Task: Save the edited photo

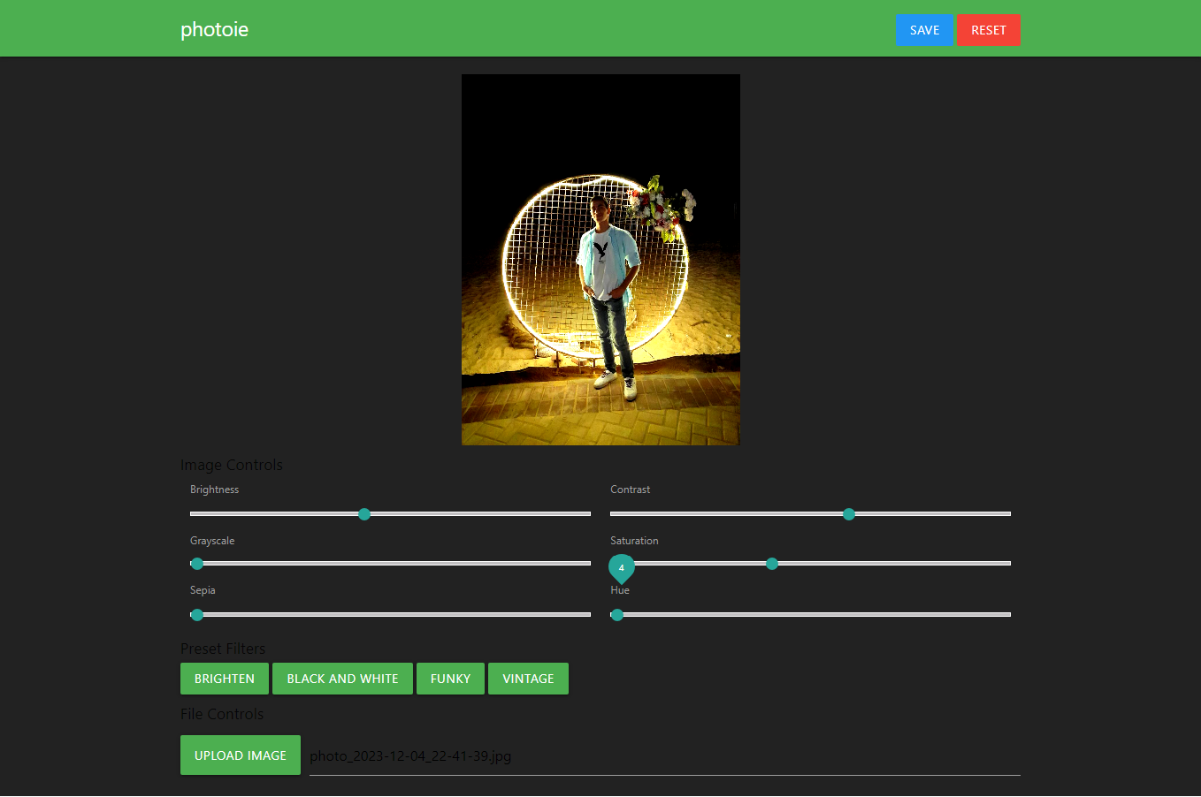Action: 925,29
